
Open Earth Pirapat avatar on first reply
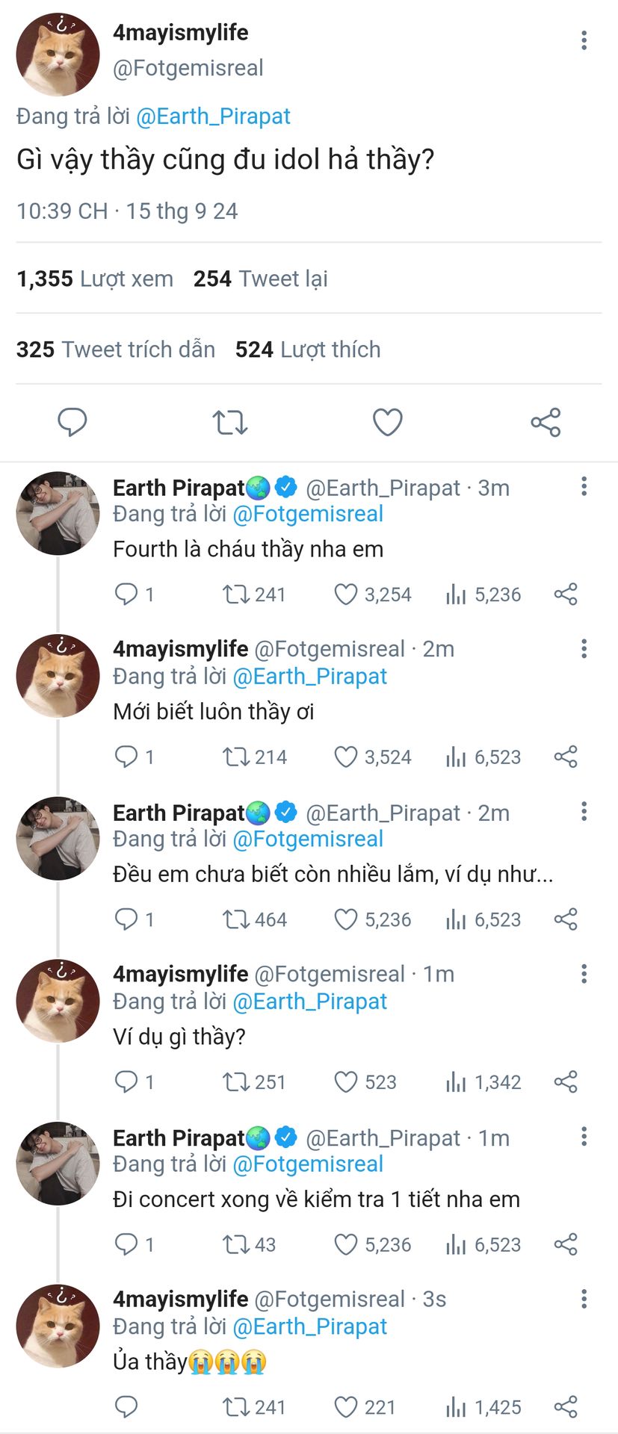coord(58,513)
